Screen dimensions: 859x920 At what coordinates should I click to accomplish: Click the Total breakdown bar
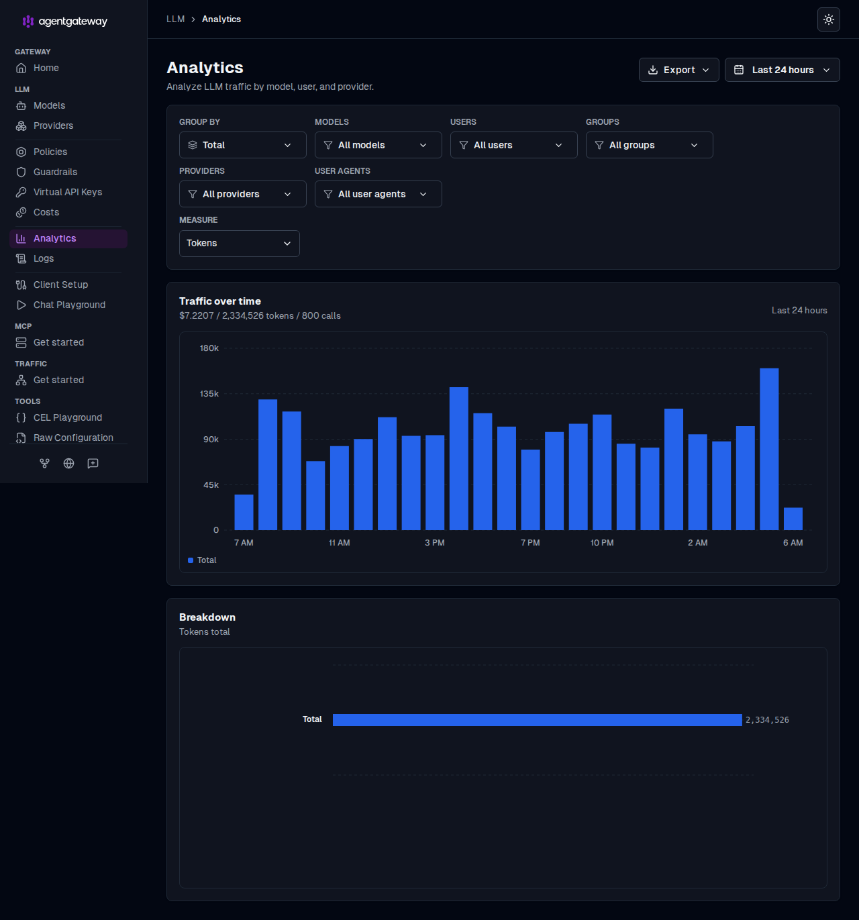[537, 720]
